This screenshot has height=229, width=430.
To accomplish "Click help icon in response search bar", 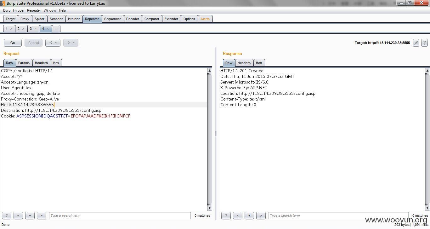I will tap(226, 215).
